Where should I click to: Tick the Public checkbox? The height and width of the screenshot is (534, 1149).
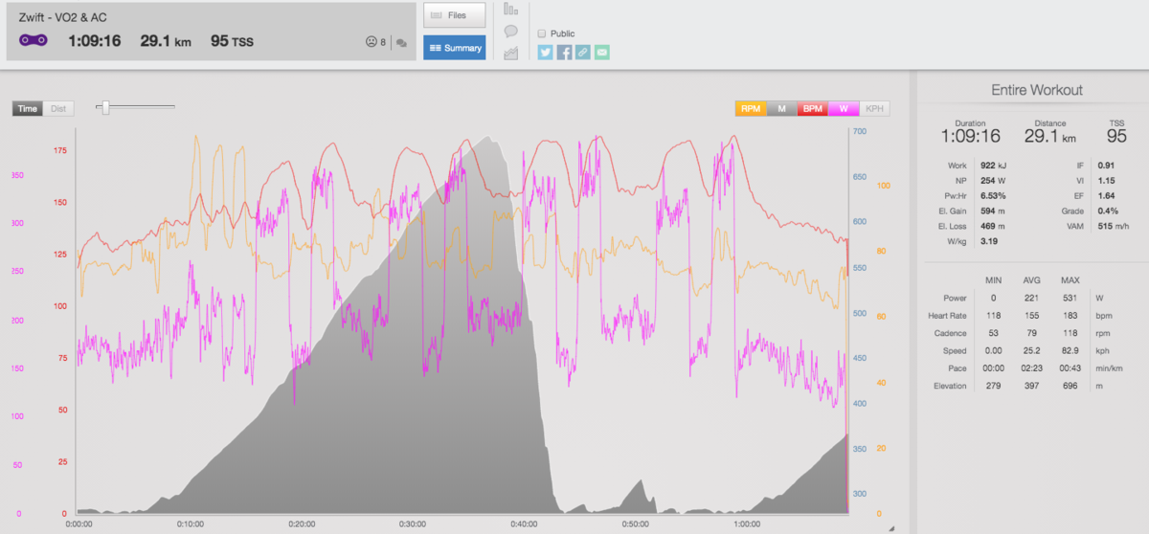point(542,33)
